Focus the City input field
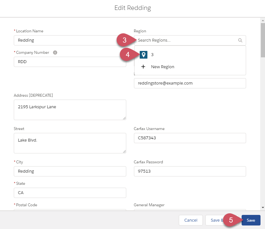265x229 pixels. pos(70,171)
